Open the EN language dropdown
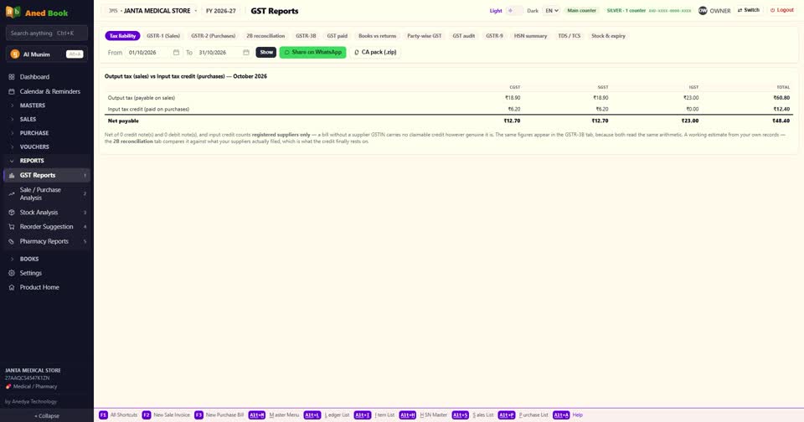The width and height of the screenshot is (804, 422). pyautogui.click(x=552, y=10)
